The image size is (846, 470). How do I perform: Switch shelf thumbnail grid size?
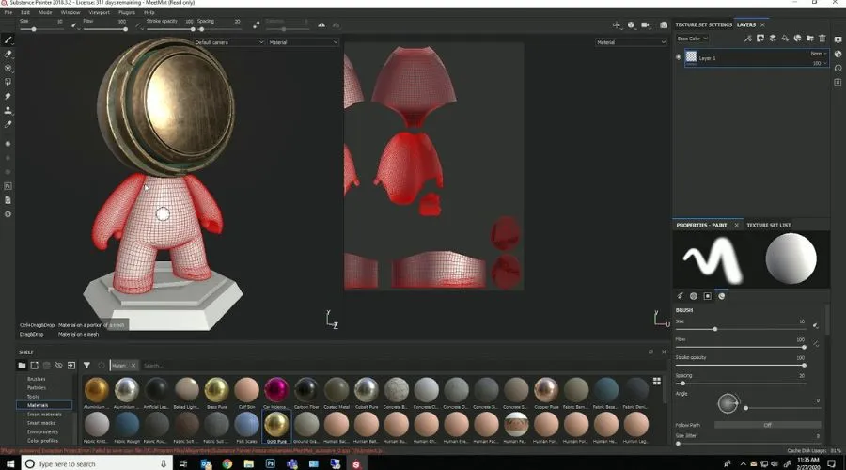click(x=657, y=381)
